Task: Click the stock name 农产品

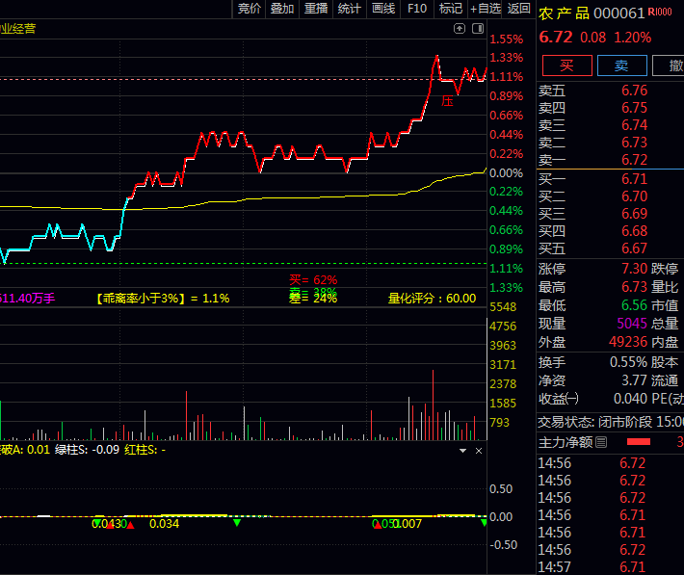Action: (564, 13)
